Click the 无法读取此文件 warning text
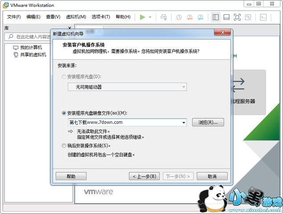Image resolution: width=283 pixels, height=214 pixels. (x=93, y=132)
